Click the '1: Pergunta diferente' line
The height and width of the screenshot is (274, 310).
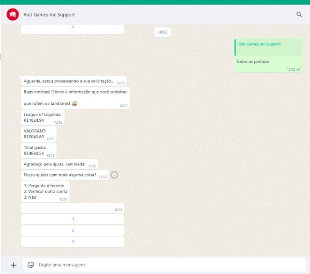tap(44, 186)
